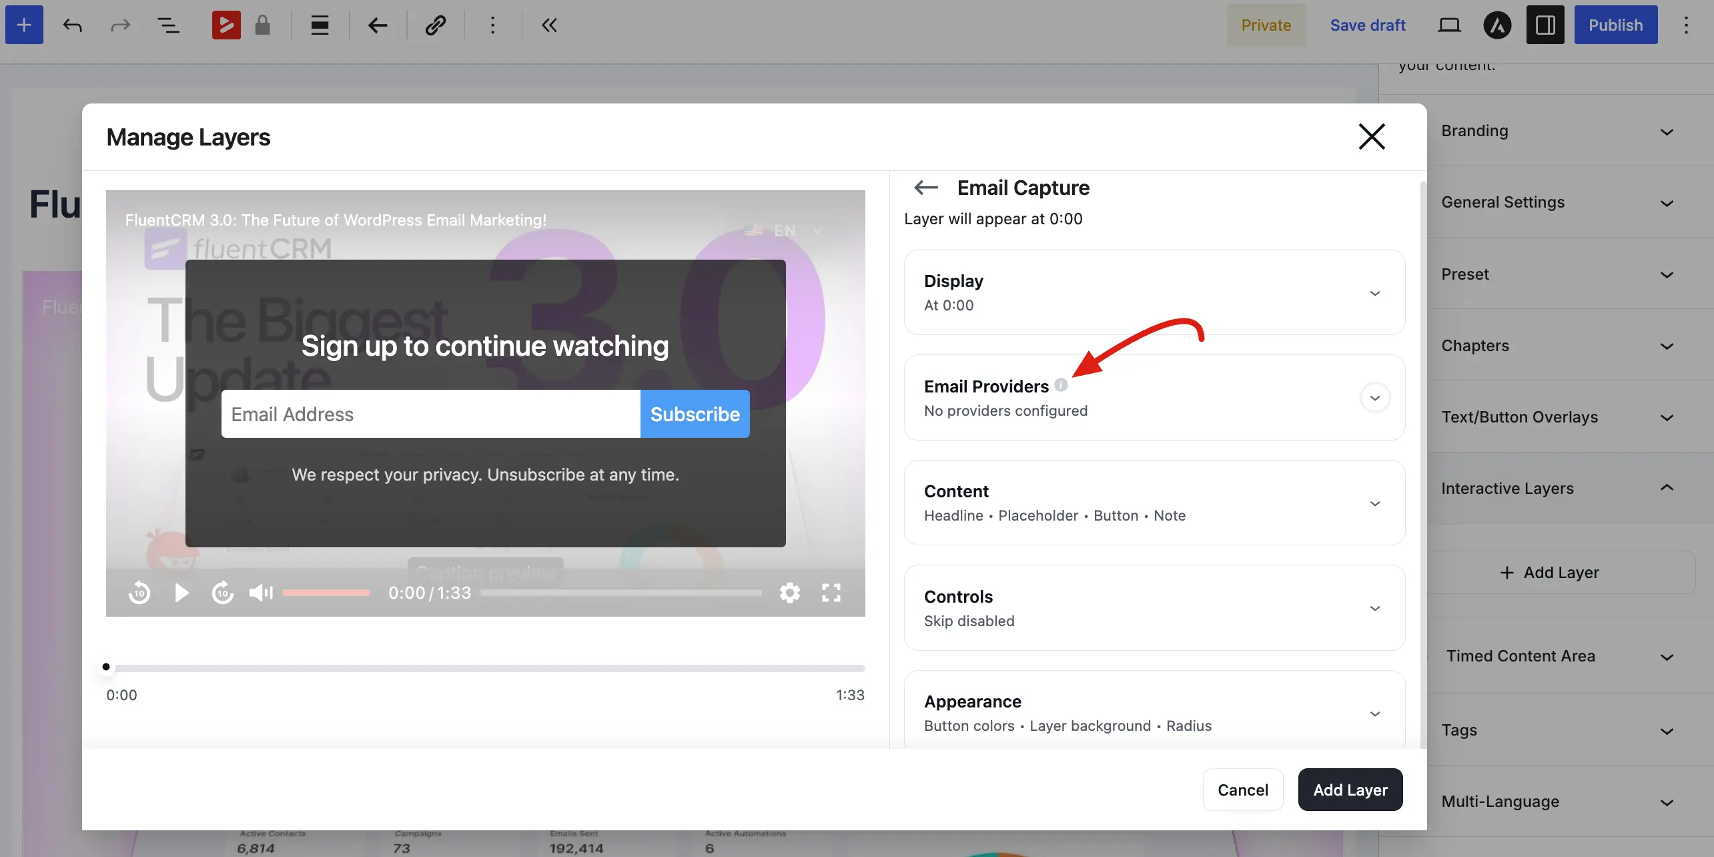Skip forward 10 seconds in video
This screenshot has width=1714, height=857.
[x=223, y=593]
